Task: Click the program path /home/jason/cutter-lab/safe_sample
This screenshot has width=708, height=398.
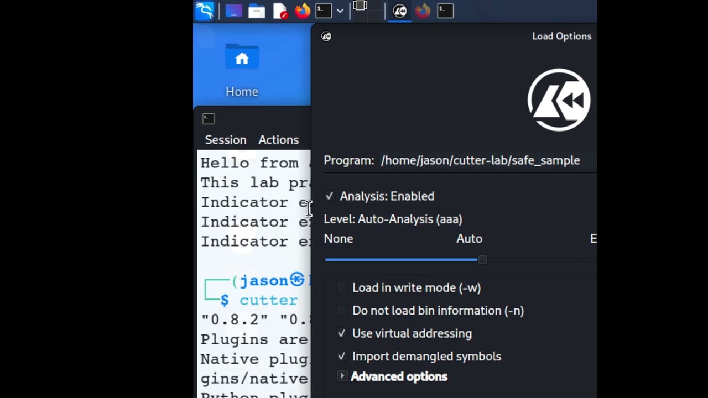Action: click(480, 160)
